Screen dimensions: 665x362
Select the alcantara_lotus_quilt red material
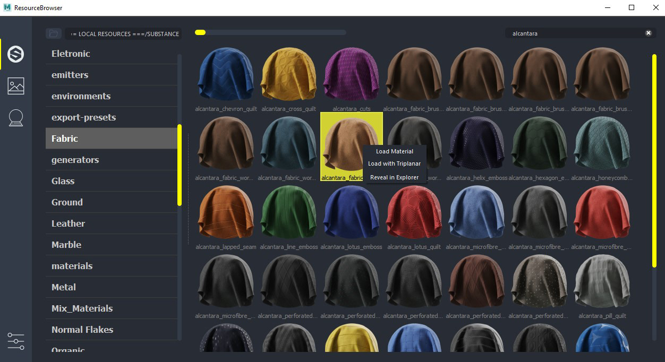(x=414, y=213)
